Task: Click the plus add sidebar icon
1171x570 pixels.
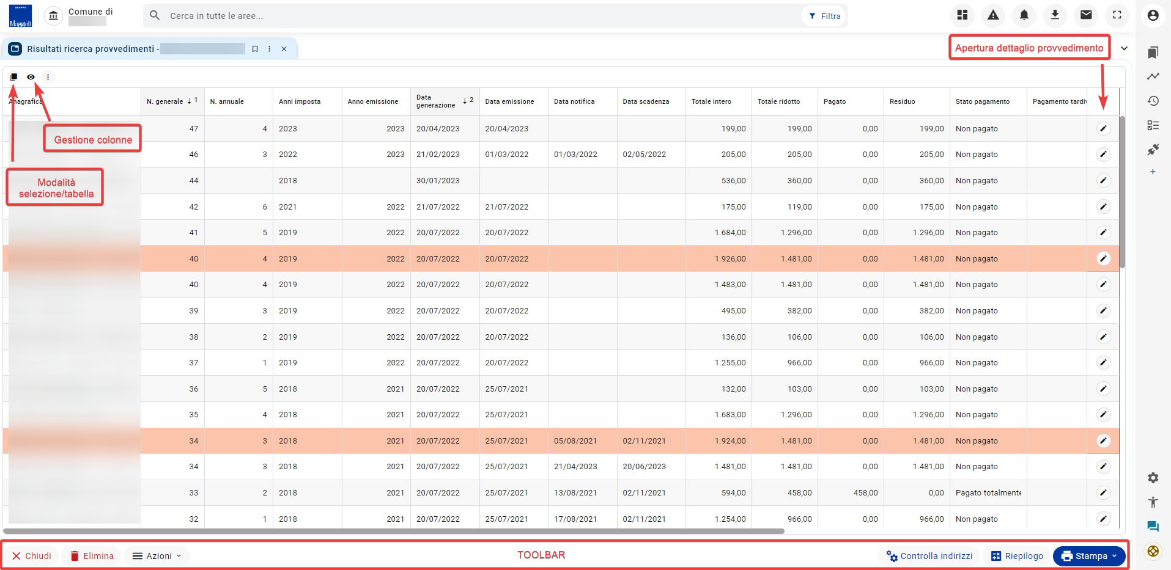Action: (x=1153, y=172)
